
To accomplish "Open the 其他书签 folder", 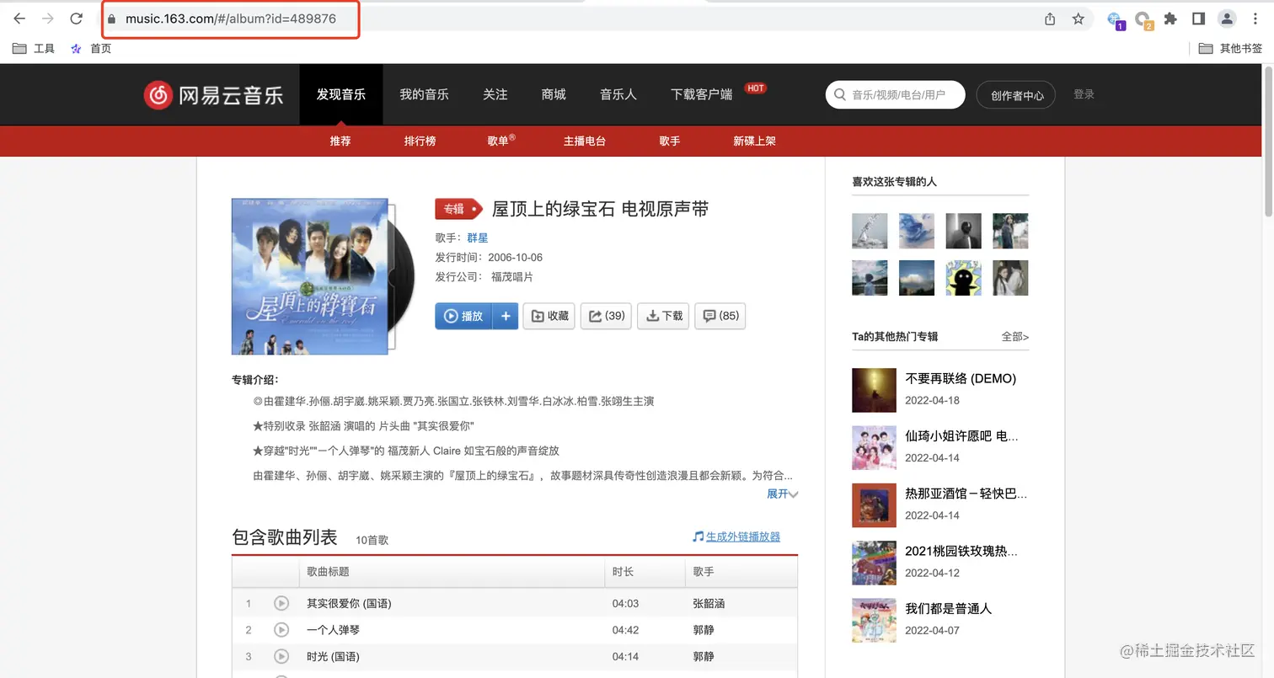I will [1230, 48].
